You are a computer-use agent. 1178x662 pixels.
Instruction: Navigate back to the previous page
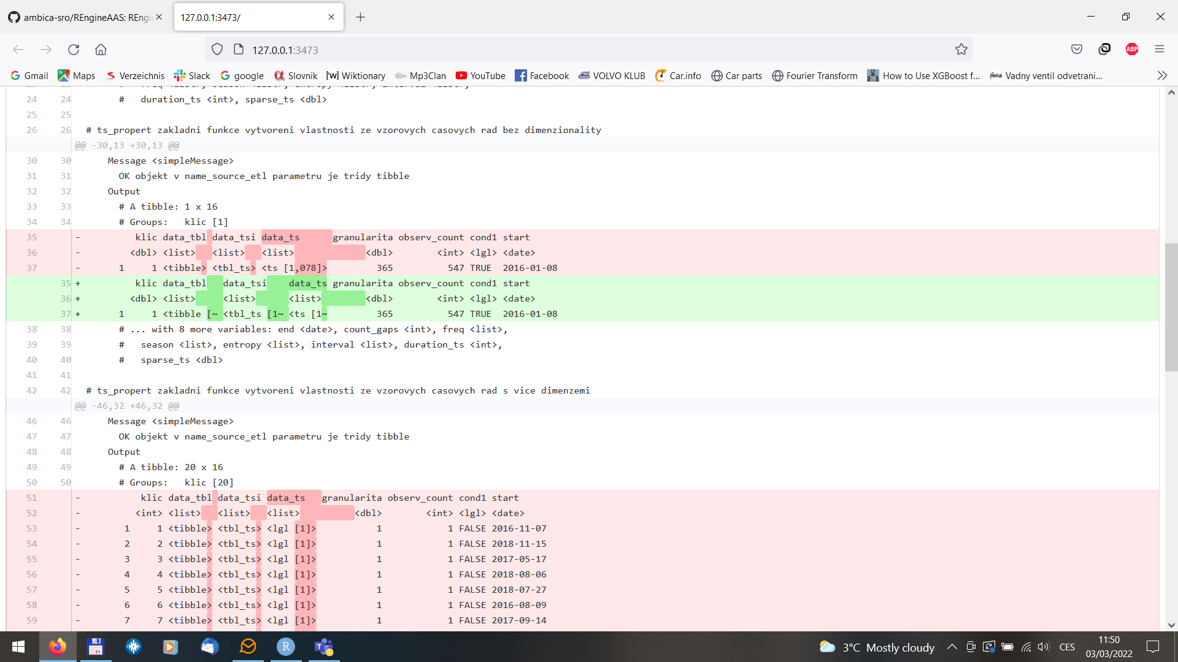[x=18, y=50]
